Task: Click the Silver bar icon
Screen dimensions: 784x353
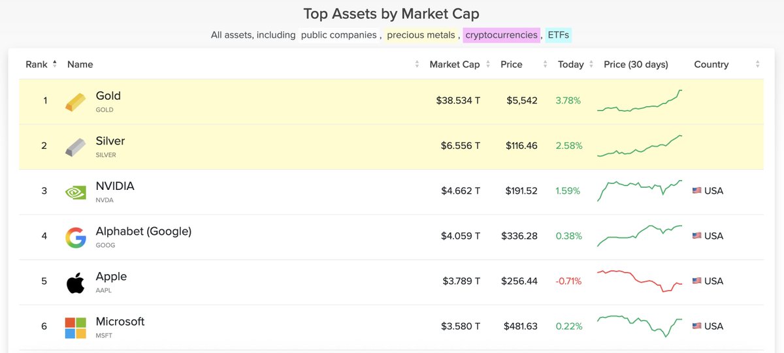Action: click(x=76, y=147)
